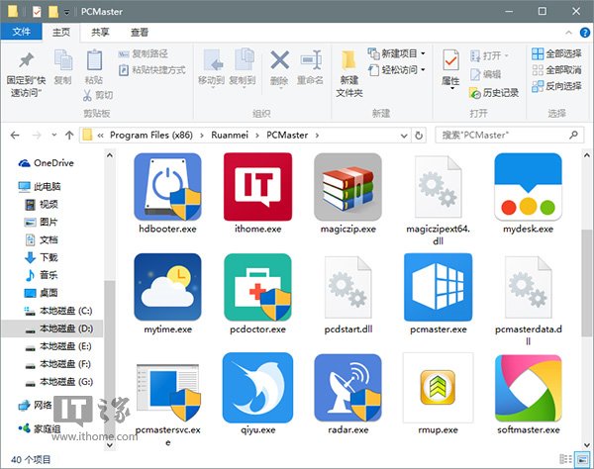The height and width of the screenshot is (469, 594).
Task: Click History (历史记录) button
Action: tap(494, 93)
